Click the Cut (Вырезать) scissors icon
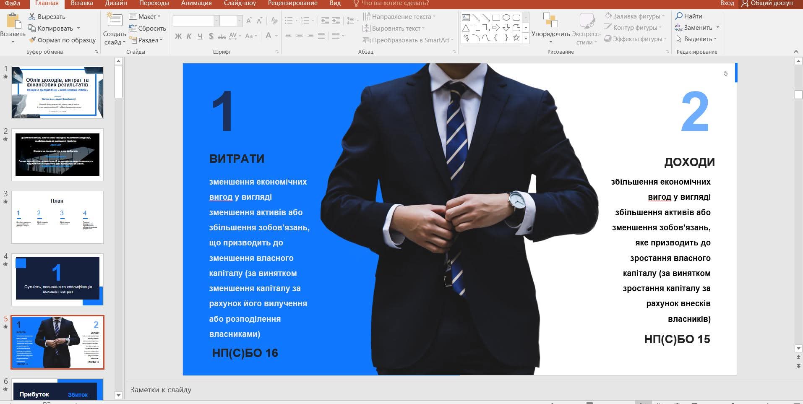 [x=32, y=17]
